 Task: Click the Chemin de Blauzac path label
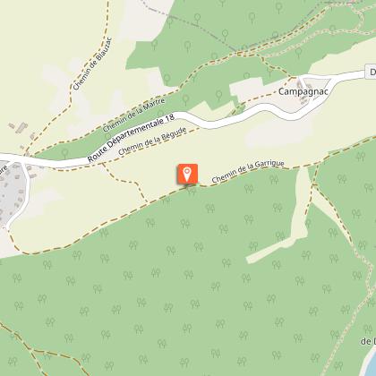92,64
